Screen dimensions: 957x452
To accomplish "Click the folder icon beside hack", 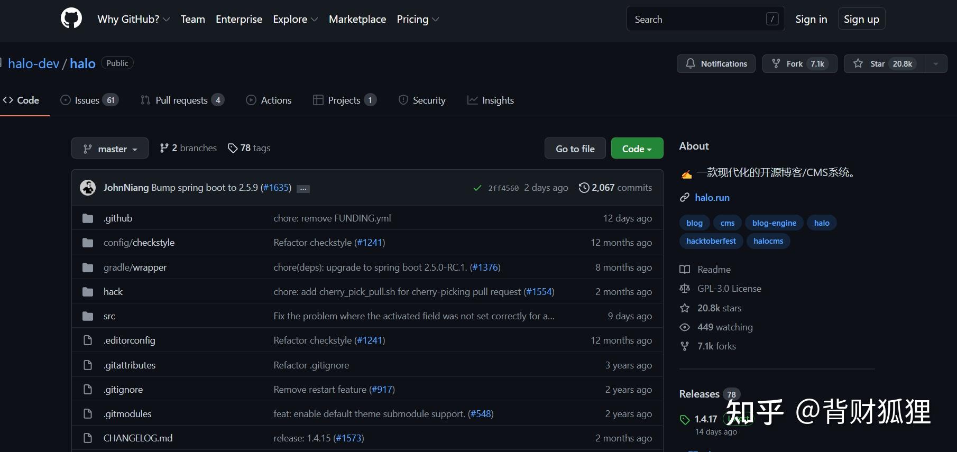I will (x=88, y=292).
